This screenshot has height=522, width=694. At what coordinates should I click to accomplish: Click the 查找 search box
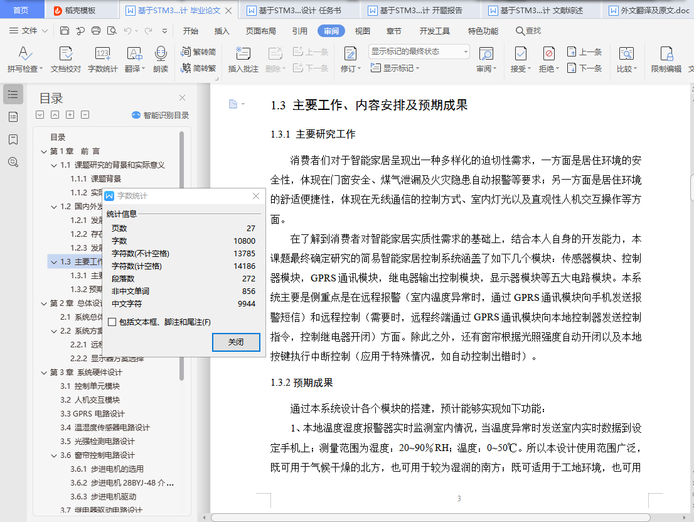point(528,31)
